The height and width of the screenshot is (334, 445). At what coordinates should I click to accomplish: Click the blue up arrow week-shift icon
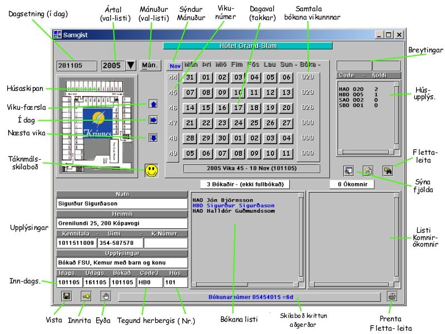(154, 104)
